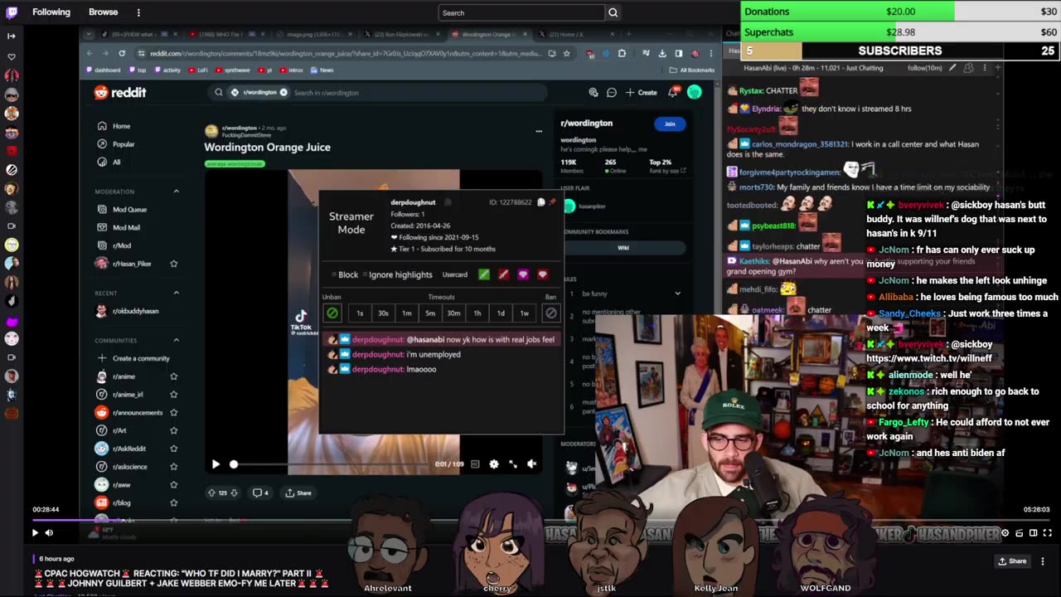Screen dimensions: 1061x597
Task: Bookmark page with the star icon
Action: (567, 53)
